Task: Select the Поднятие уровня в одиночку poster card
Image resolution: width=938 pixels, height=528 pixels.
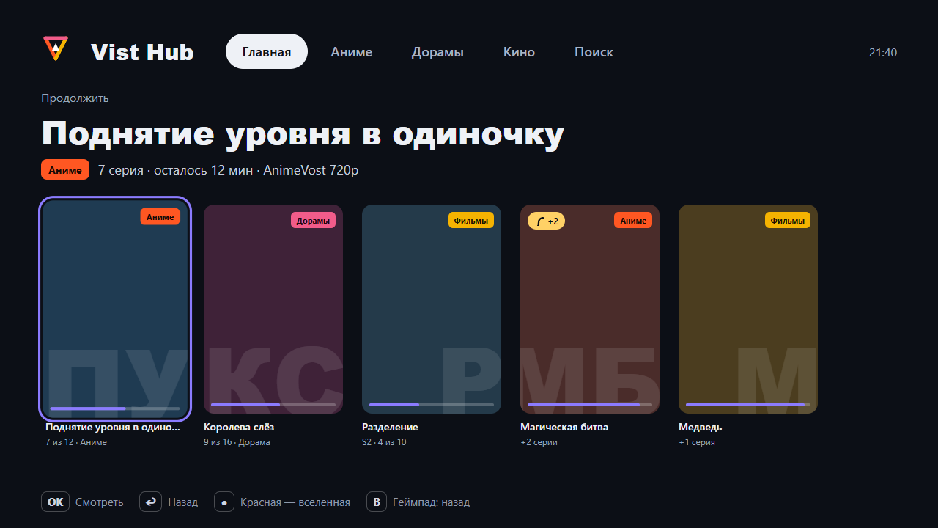Action: (115, 309)
